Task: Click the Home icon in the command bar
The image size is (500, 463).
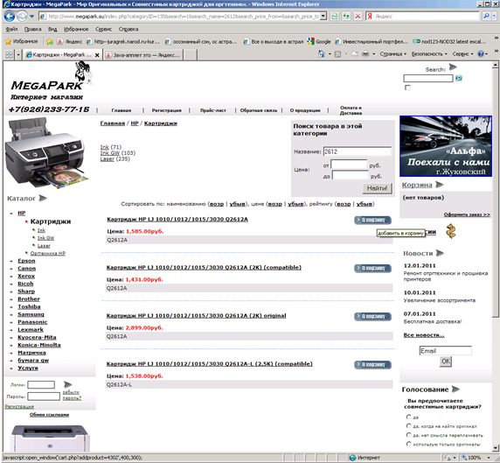Action: (x=321, y=53)
